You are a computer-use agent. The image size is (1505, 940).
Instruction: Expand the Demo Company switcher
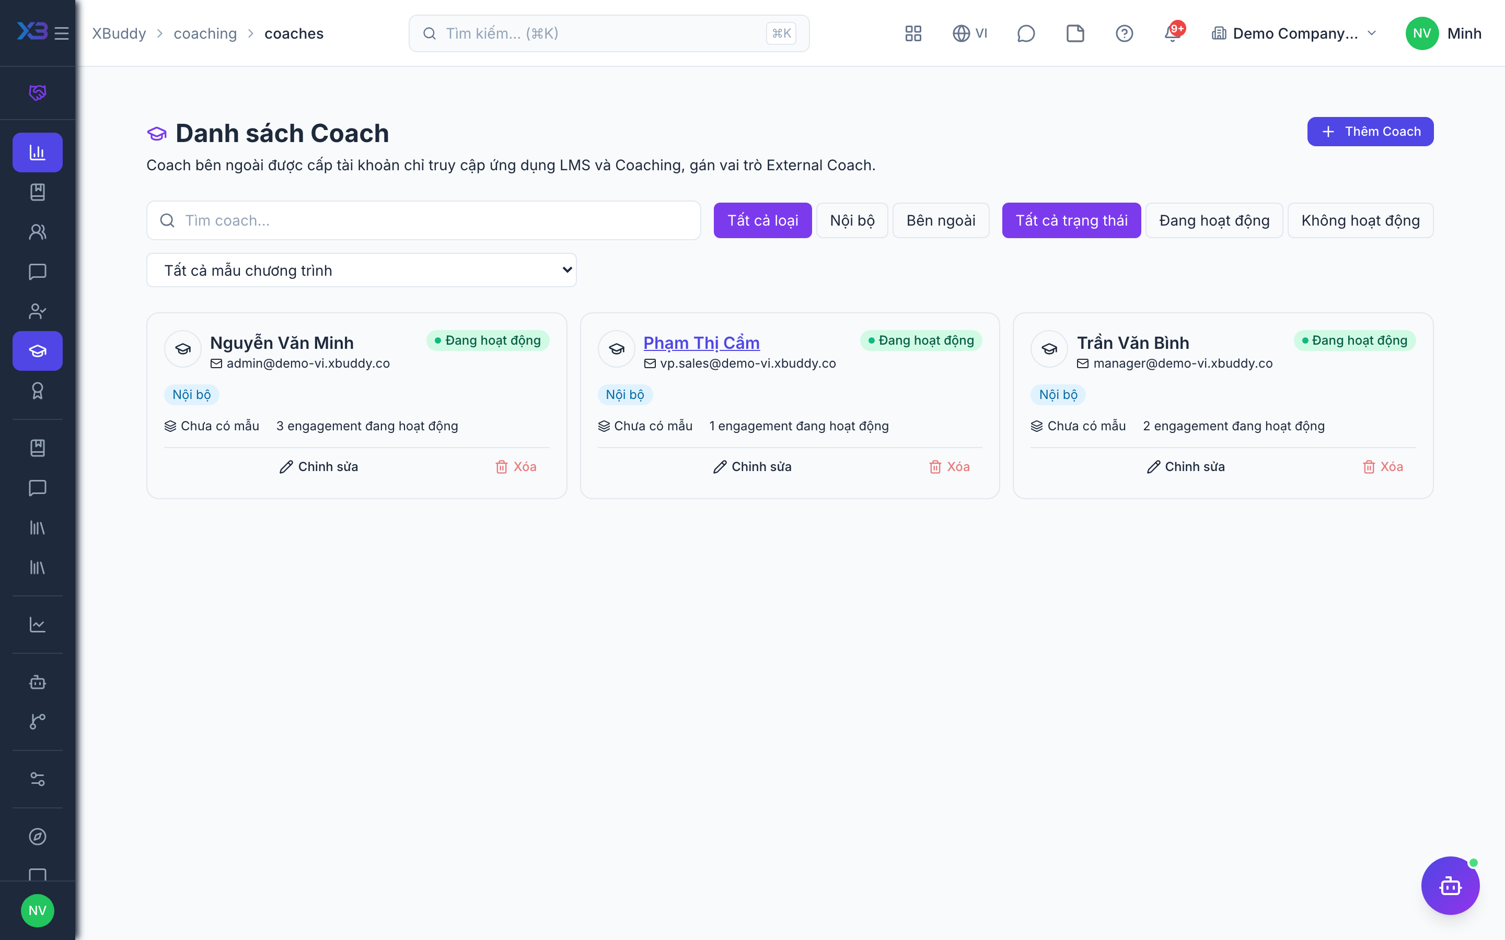[x=1294, y=33]
